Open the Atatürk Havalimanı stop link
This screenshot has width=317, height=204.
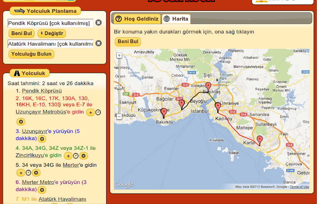click(62, 199)
